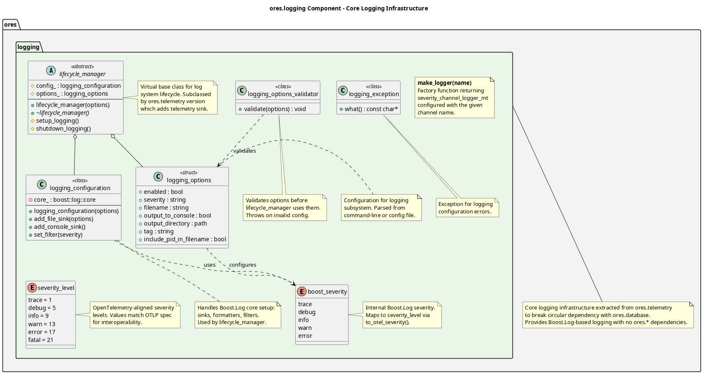Click the 'E' enum icon of severity_level

click(x=32, y=287)
